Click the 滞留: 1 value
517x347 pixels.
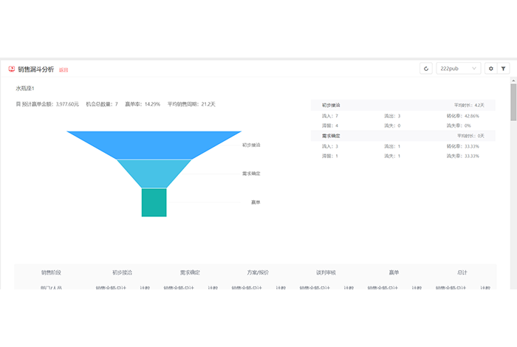coord(330,156)
